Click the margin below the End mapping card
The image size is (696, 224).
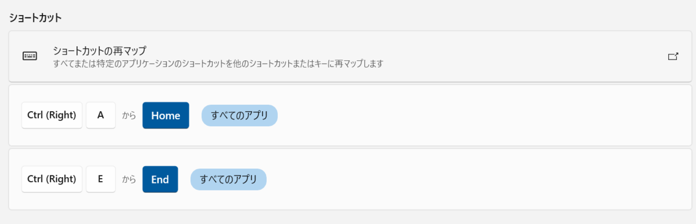click(348, 218)
